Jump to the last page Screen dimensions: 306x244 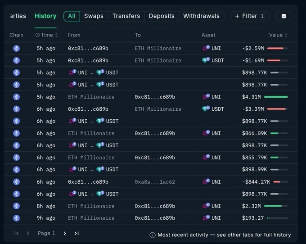(76, 233)
